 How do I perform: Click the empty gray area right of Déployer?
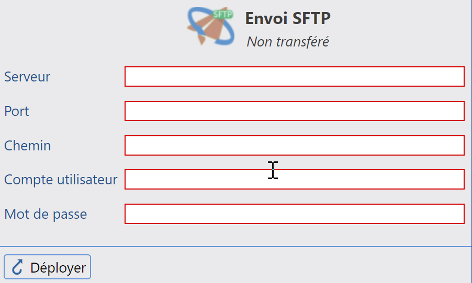coord(280,266)
